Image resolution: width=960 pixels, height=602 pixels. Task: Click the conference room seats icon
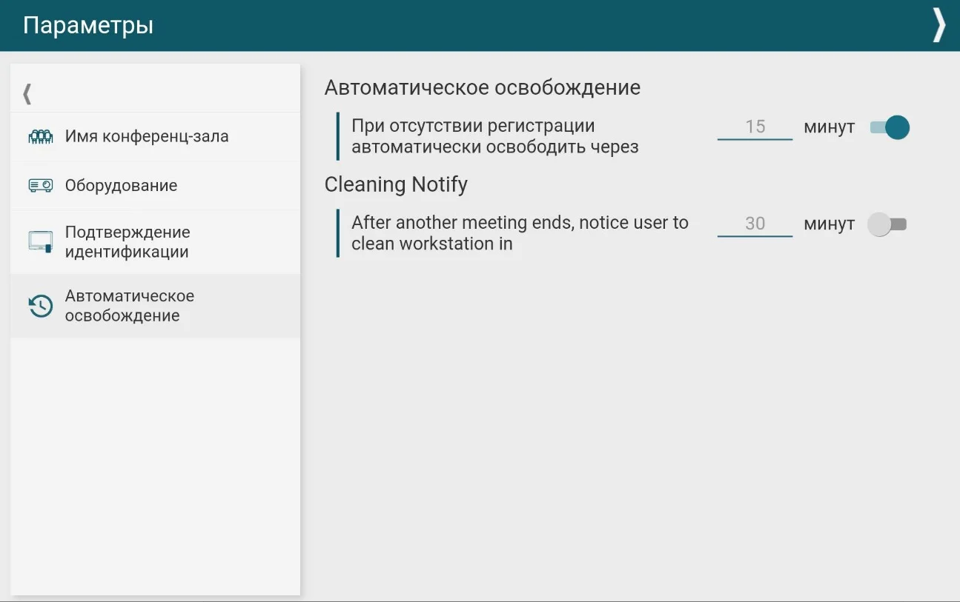(40, 137)
